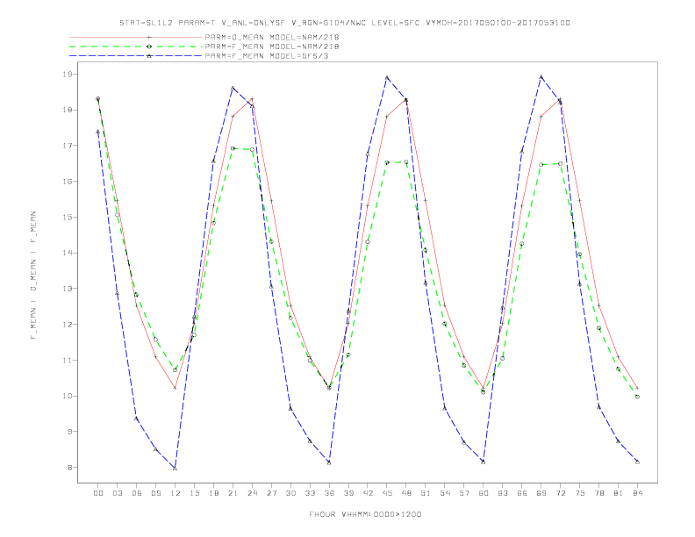The image size is (695, 537).
Task: Click blue GFS triangle marker at hour 00
Action: coord(98,132)
